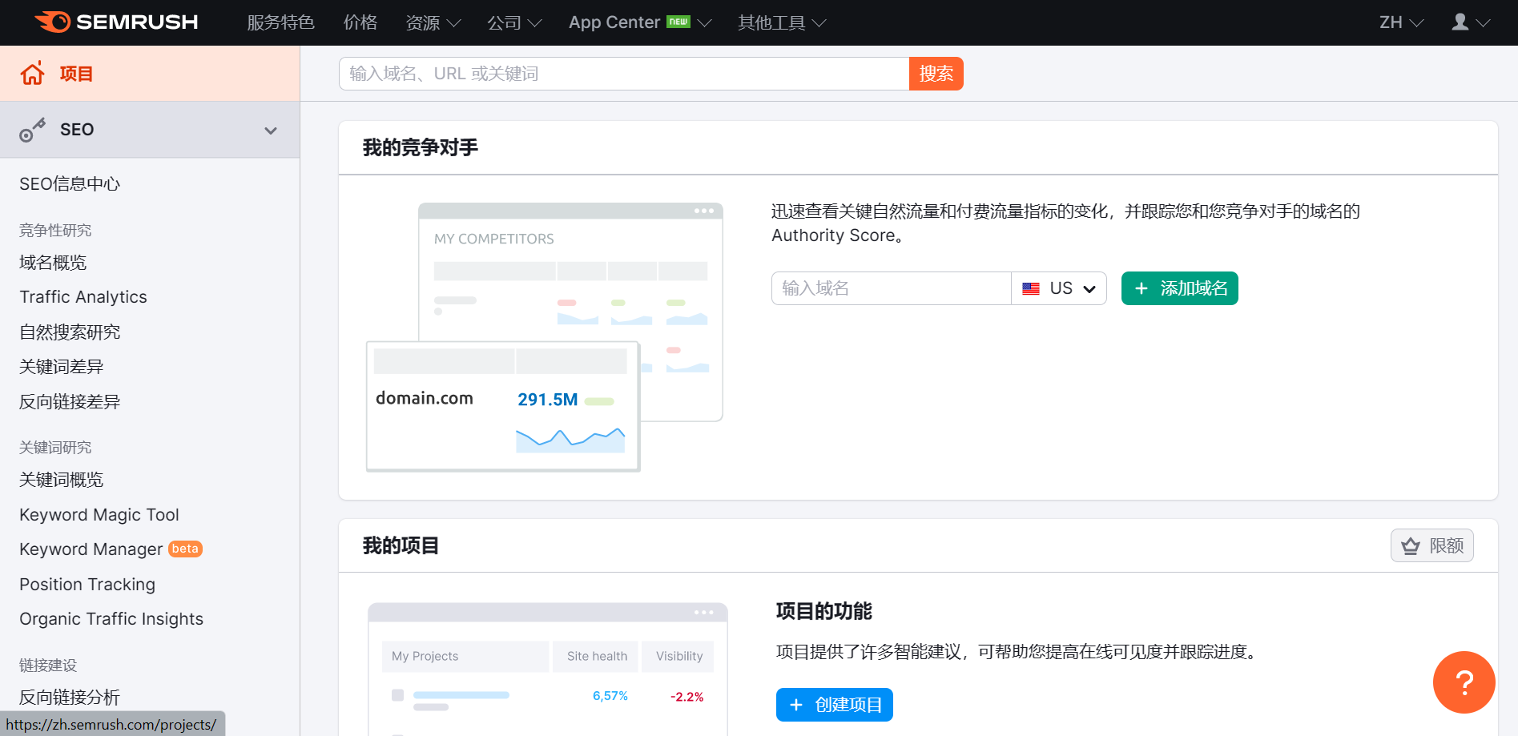Viewport: 1518px width, 736px height.
Task: Open Position Tracking in the sidebar
Action: pyautogui.click(x=87, y=585)
